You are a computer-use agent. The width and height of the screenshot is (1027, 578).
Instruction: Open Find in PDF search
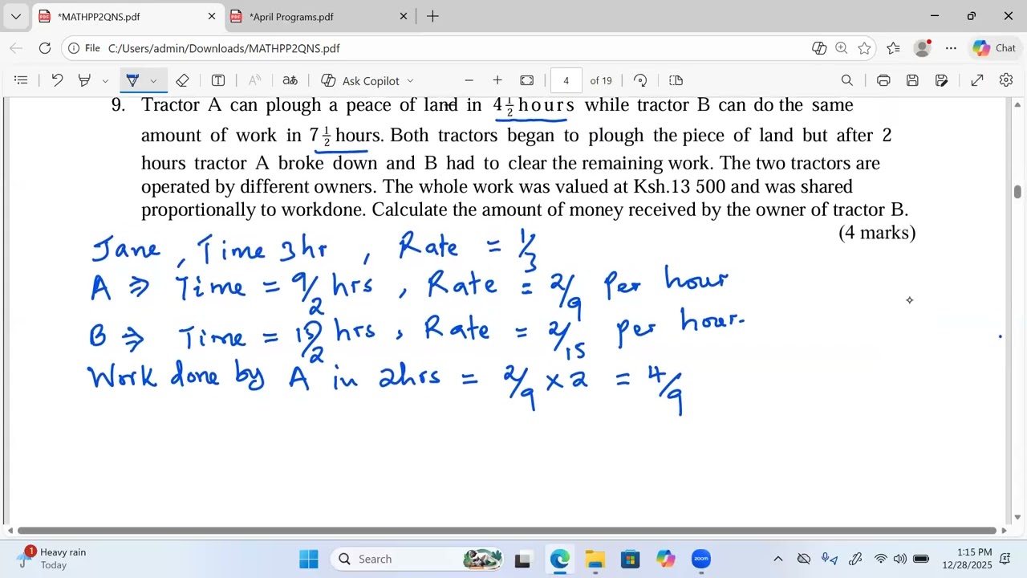[x=846, y=80]
